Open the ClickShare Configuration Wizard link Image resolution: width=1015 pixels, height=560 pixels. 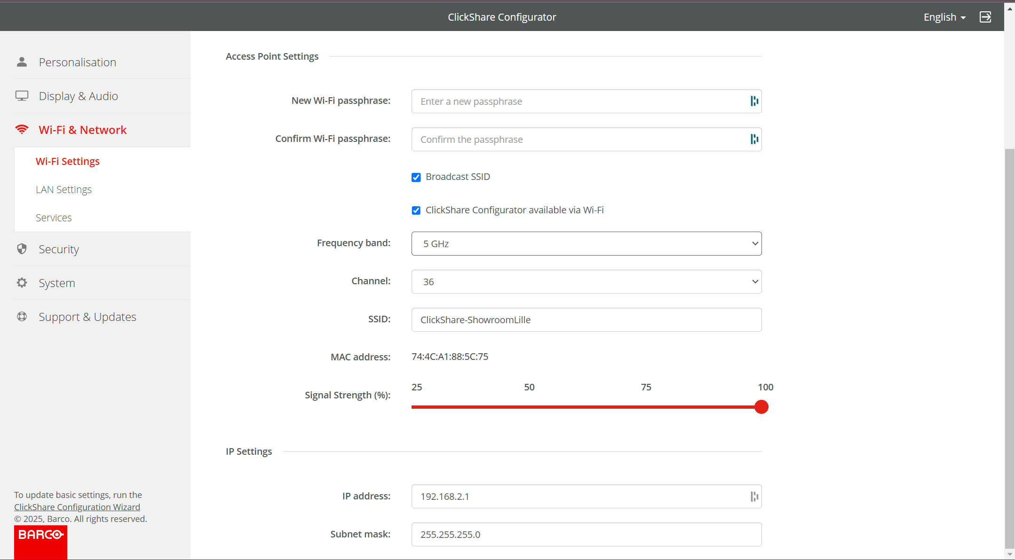click(77, 507)
